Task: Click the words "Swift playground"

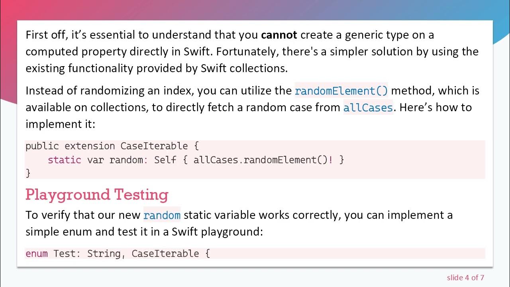Action: click(216, 232)
